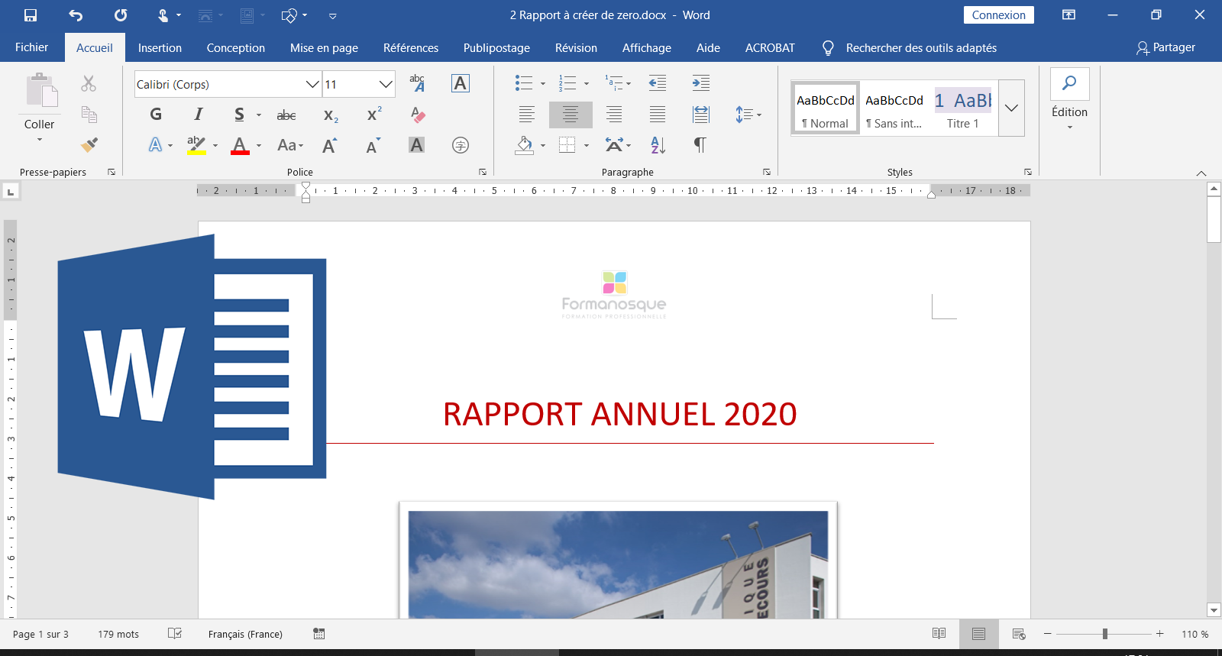Open the Paragraphe dialog launcher
Viewport: 1222px width, 656px height.
pos(767,172)
